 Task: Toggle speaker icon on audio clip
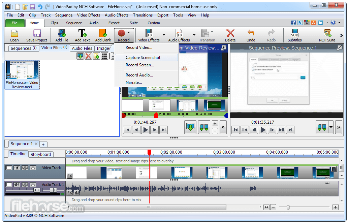(x=76, y=193)
